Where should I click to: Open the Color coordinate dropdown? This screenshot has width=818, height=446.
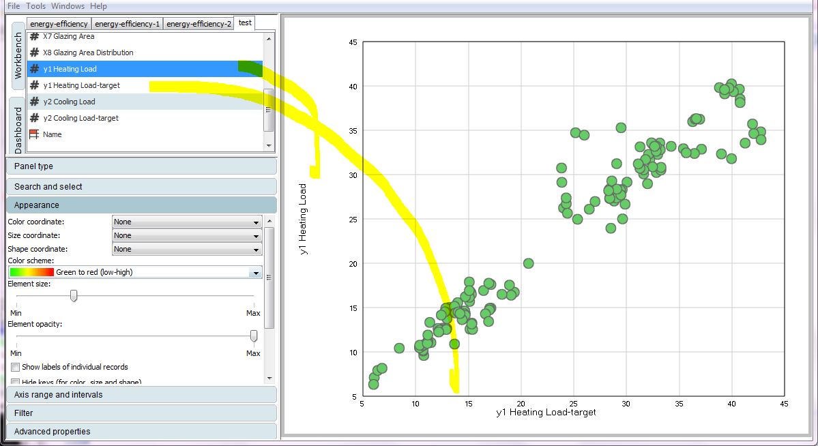click(x=187, y=222)
